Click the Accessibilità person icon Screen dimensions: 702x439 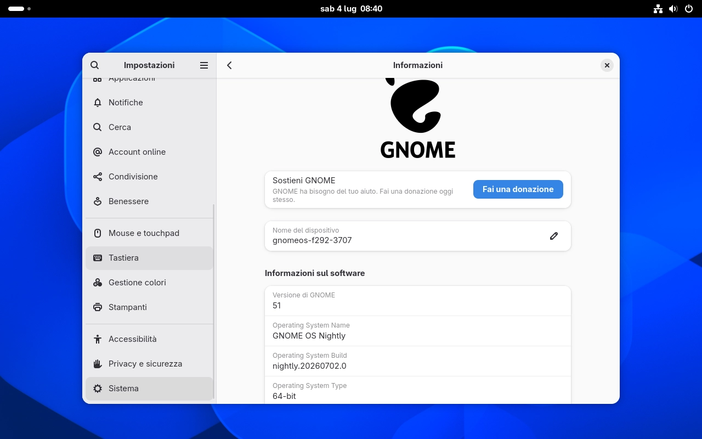(98, 339)
